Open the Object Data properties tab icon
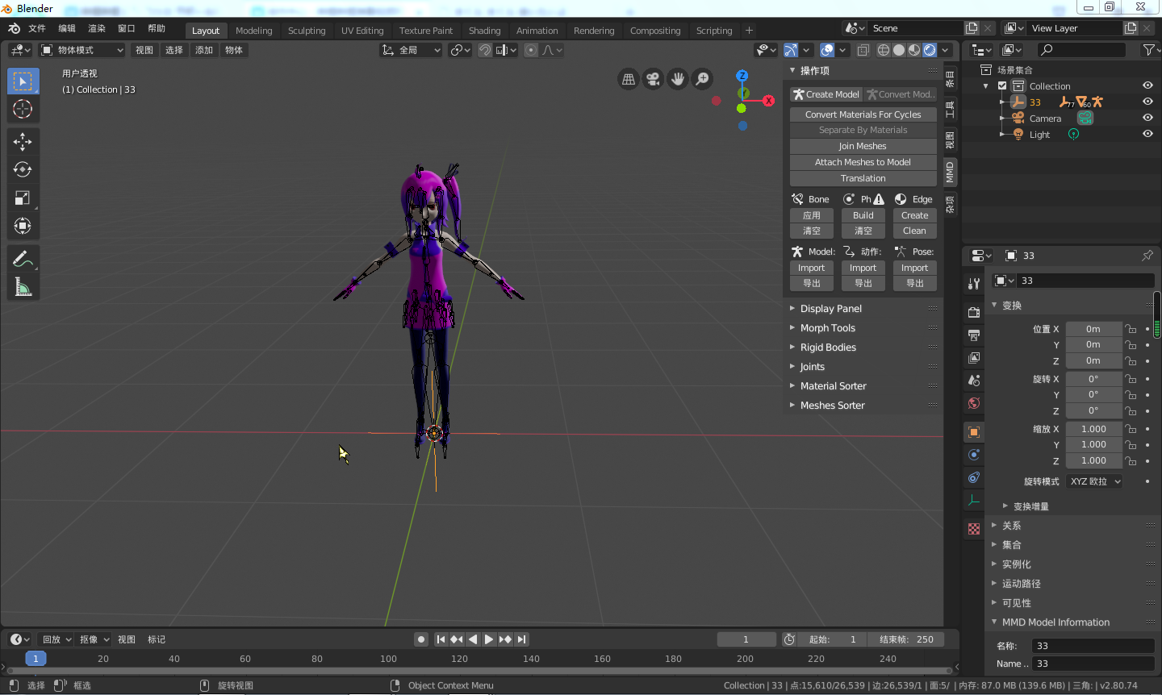 (x=974, y=500)
